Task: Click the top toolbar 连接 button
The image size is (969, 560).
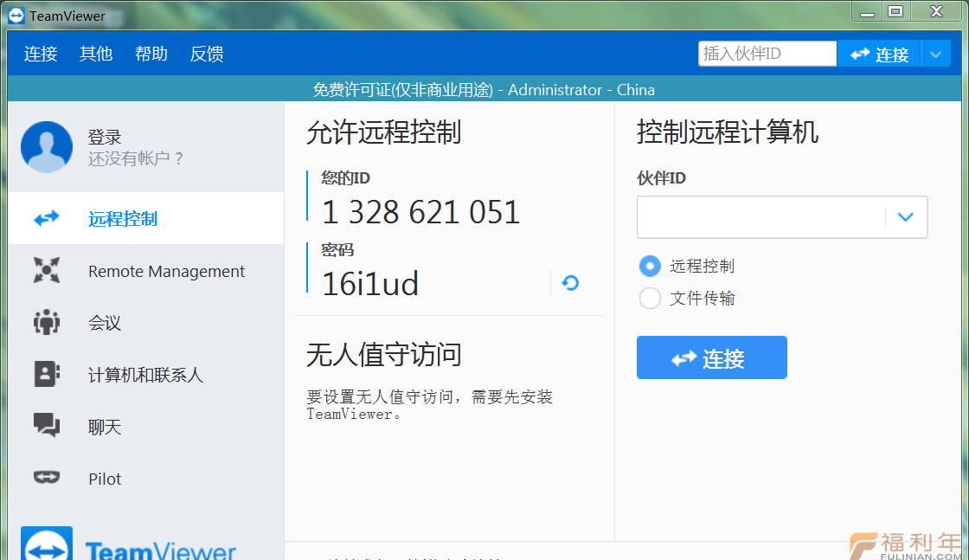Action: (x=879, y=55)
